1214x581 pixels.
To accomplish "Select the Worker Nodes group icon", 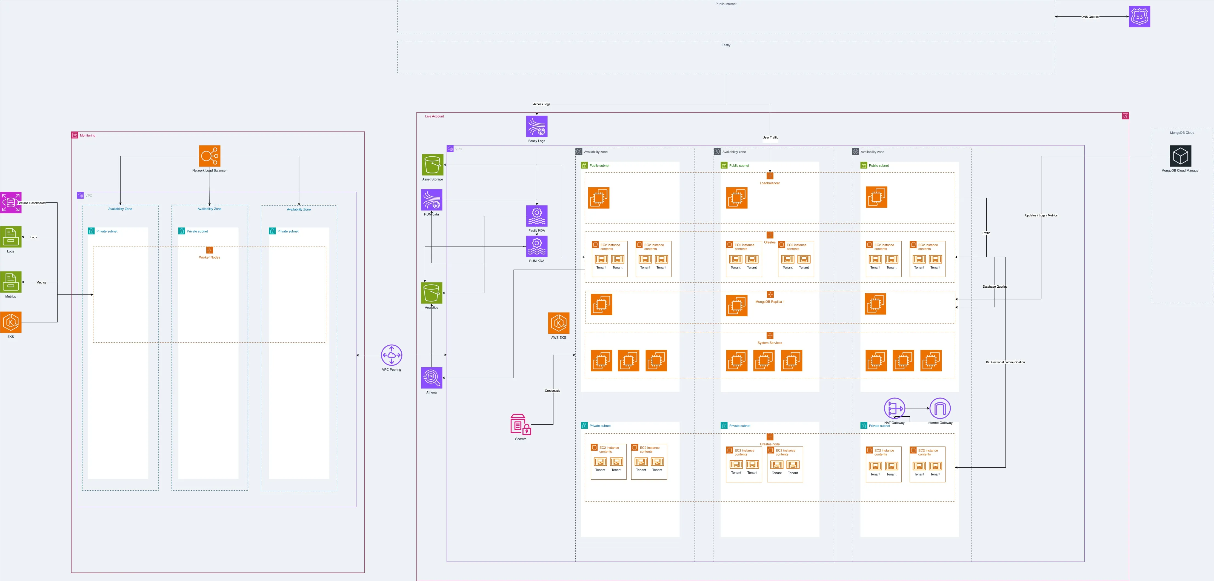I will coord(210,250).
